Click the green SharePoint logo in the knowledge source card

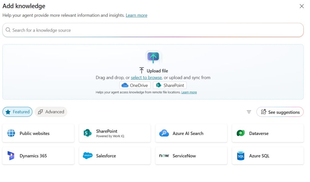tap(87, 133)
